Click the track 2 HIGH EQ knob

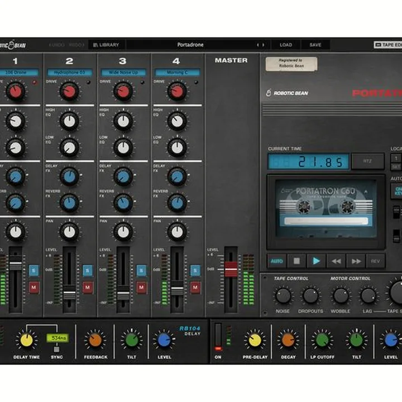point(69,122)
